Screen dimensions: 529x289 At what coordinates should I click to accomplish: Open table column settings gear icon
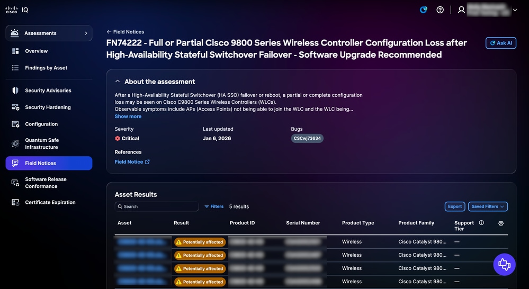[x=501, y=223]
